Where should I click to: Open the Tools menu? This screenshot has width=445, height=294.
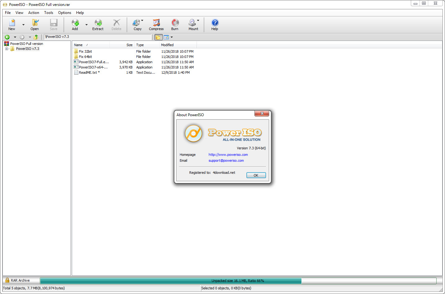(48, 13)
